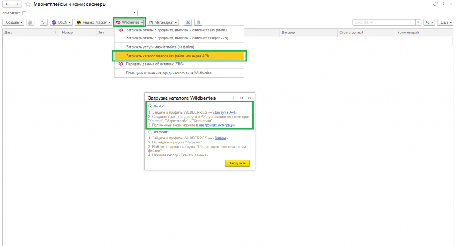Add page to favorites with the star icon
The height and width of the screenshot is (246, 456).
(x=28, y=4)
